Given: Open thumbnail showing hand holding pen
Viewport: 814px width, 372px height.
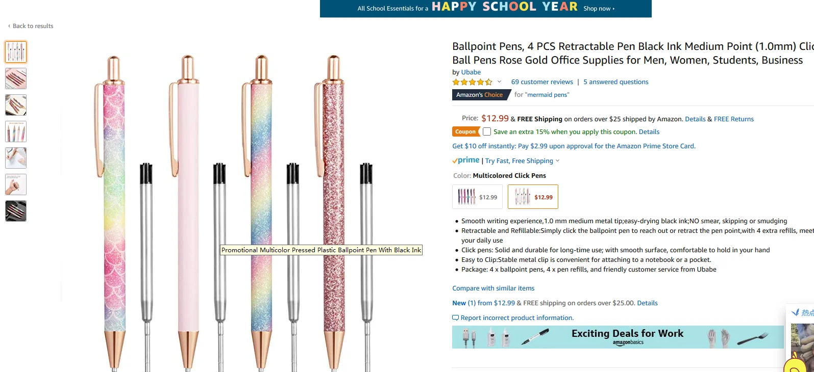Looking at the screenshot, I should point(16,184).
